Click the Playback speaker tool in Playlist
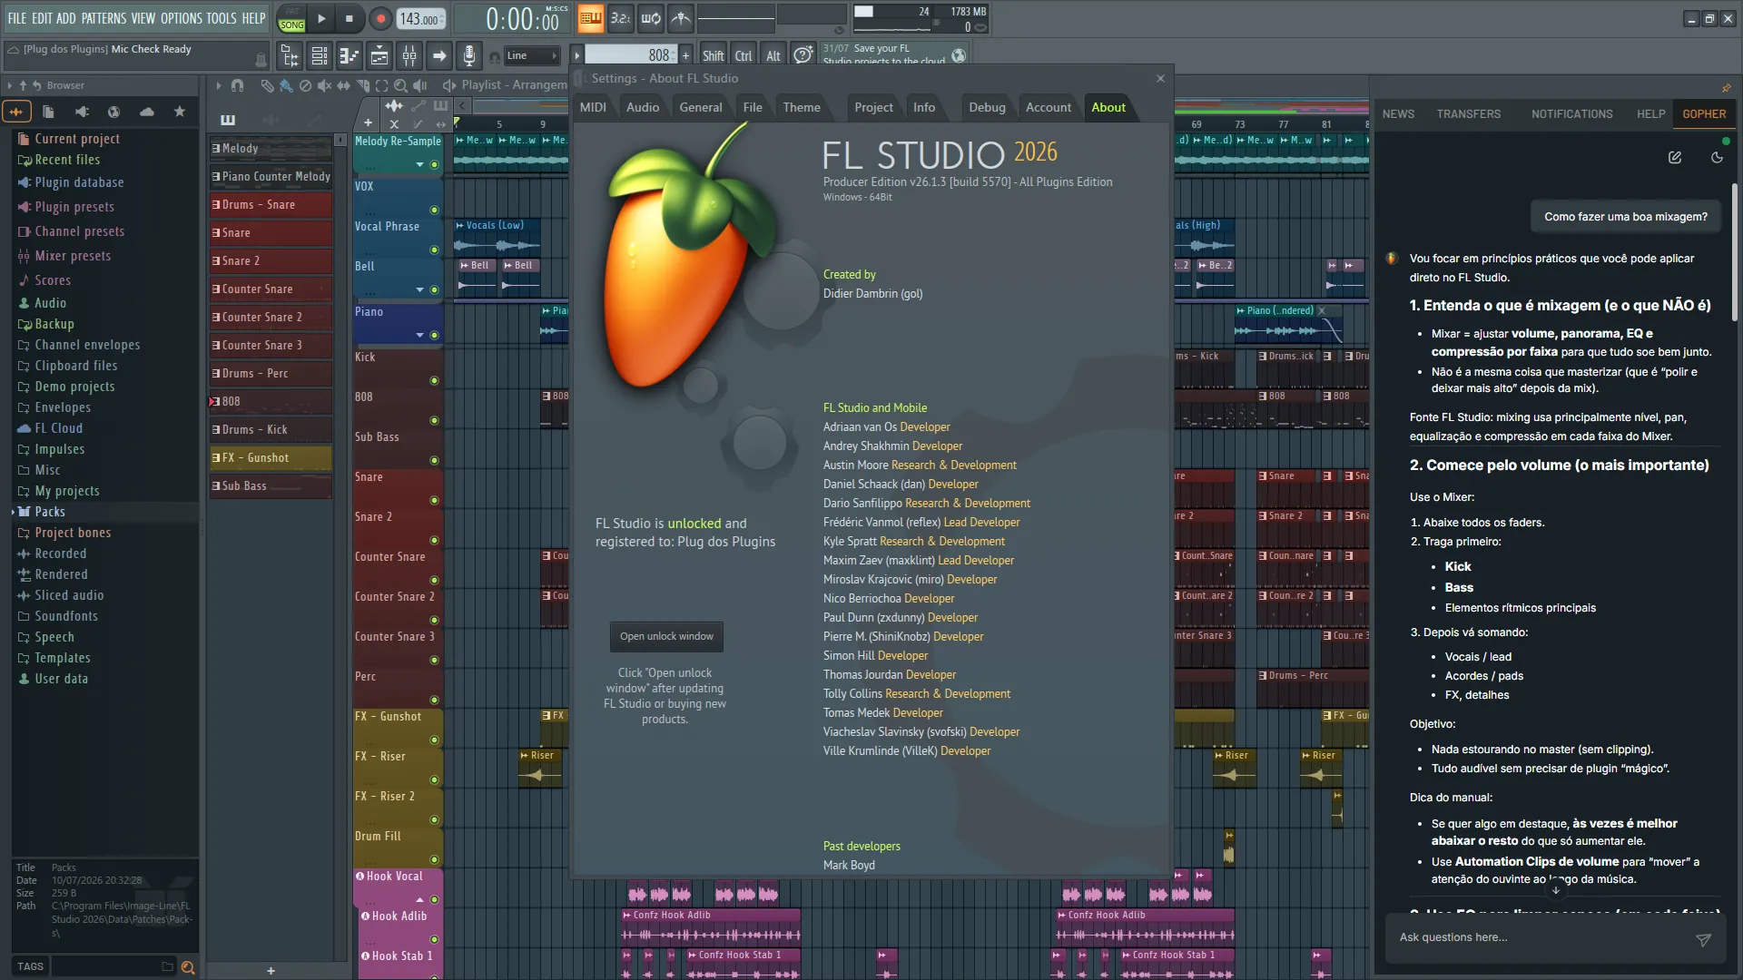The width and height of the screenshot is (1743, 980). 419,85
